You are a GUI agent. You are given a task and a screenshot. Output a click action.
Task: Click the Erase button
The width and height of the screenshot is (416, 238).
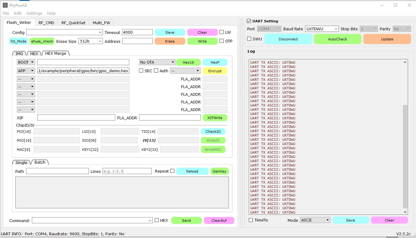(x=170, y=41)
